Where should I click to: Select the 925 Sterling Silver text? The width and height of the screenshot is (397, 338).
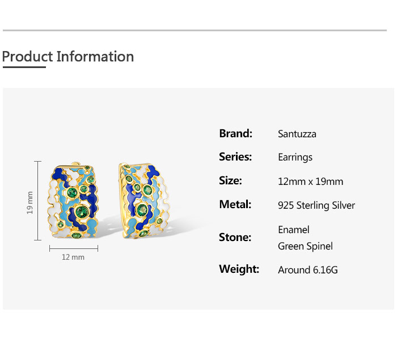pos(316,205)
